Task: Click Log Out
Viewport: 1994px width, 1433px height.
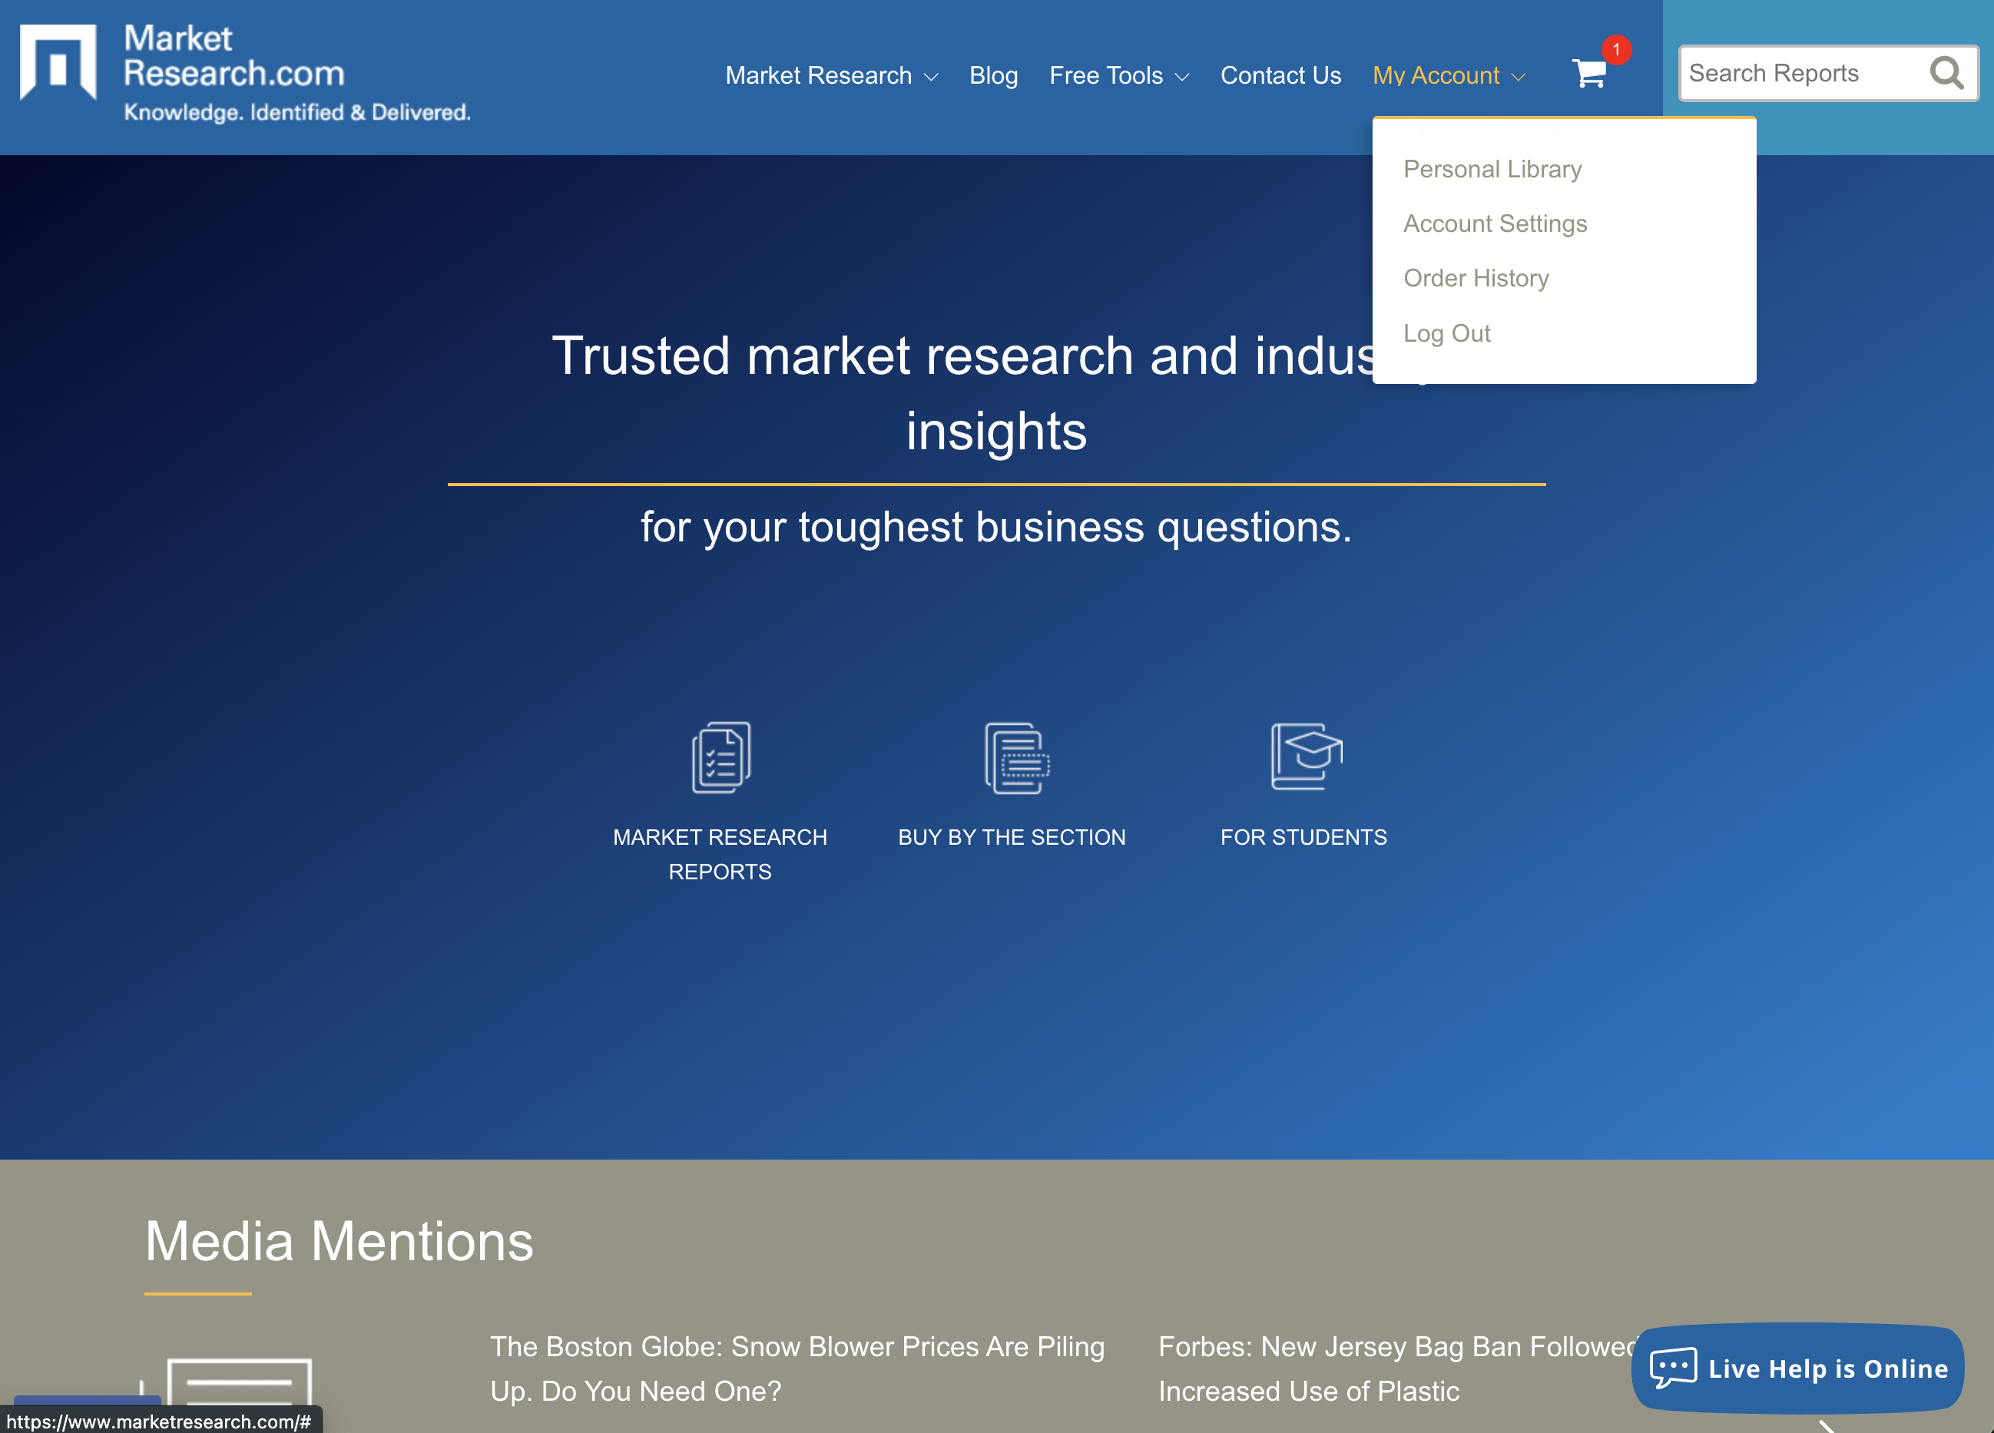Action: [x=1447, y=333]
